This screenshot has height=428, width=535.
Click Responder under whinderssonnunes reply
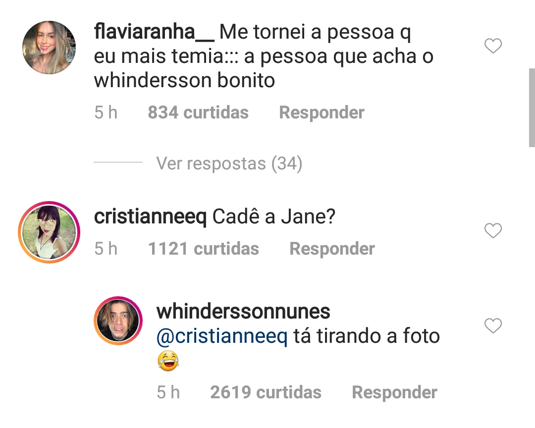coord(394,392)
